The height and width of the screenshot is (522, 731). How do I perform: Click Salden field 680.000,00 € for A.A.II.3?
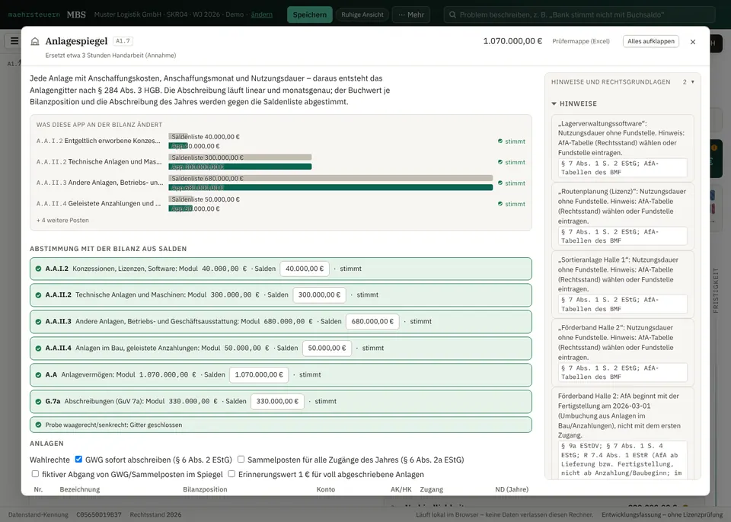[372, 322]
